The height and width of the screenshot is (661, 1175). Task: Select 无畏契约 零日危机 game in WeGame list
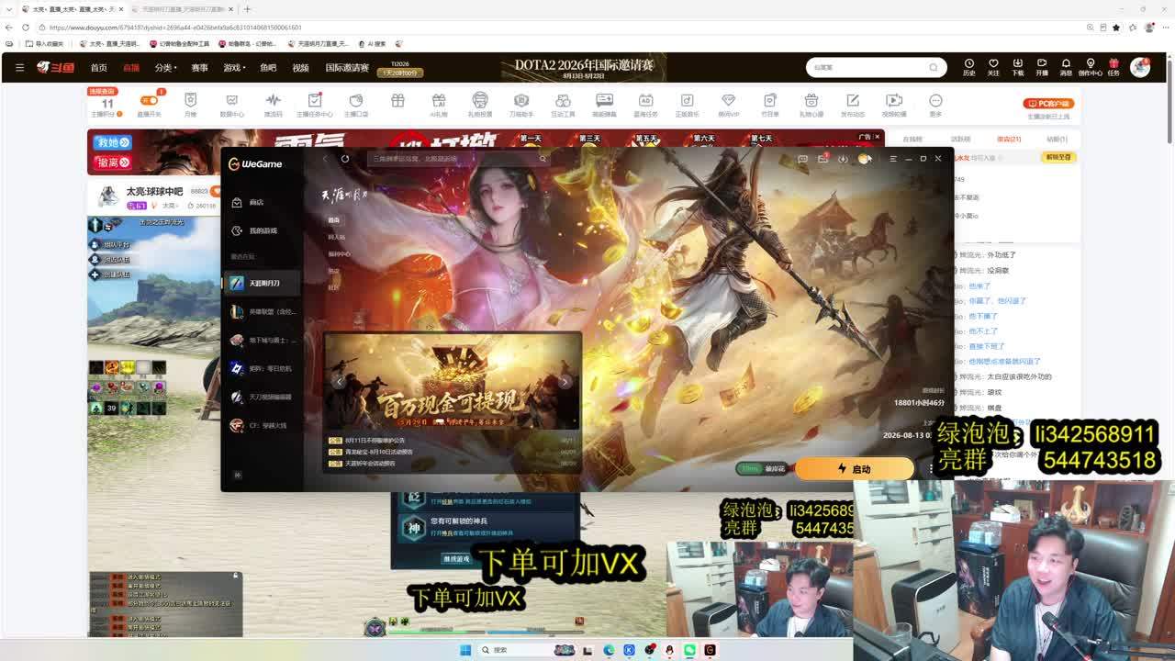click(x=263, y=369)
